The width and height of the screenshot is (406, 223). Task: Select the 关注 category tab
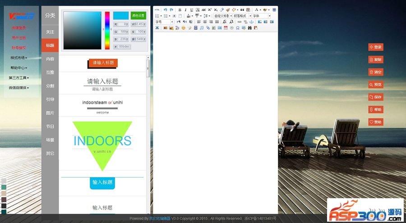click(50, 32)
